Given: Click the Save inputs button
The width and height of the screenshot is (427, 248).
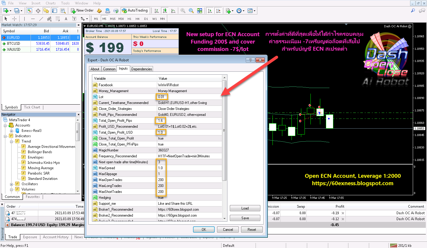Looking at the screenshot, I should pyautogui.click(x=245, y=218).
